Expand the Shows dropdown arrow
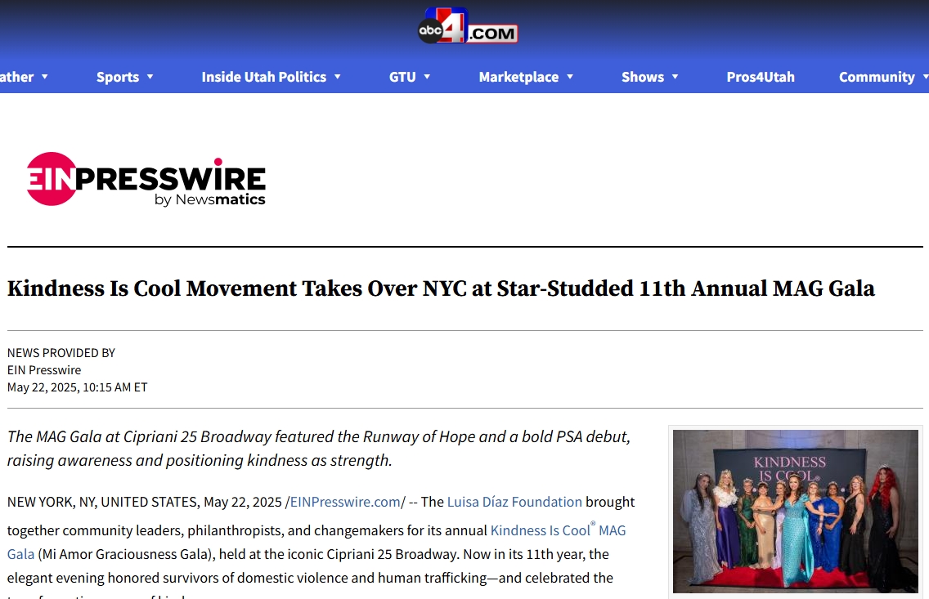The image size is (929, 599). 675,77
